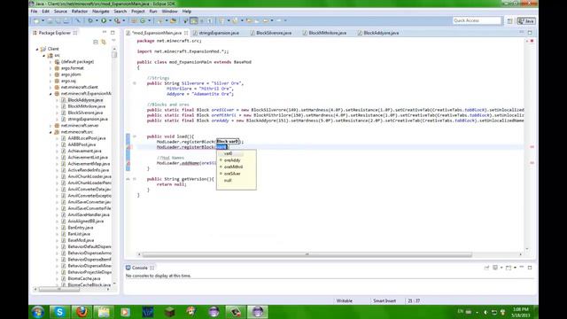Screen dimensions: 567x319
Task: Open Skype from the taskbar
Action: [59, 312]
